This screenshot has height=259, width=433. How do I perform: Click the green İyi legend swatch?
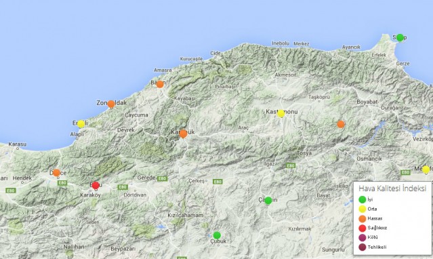click(363, 199)
